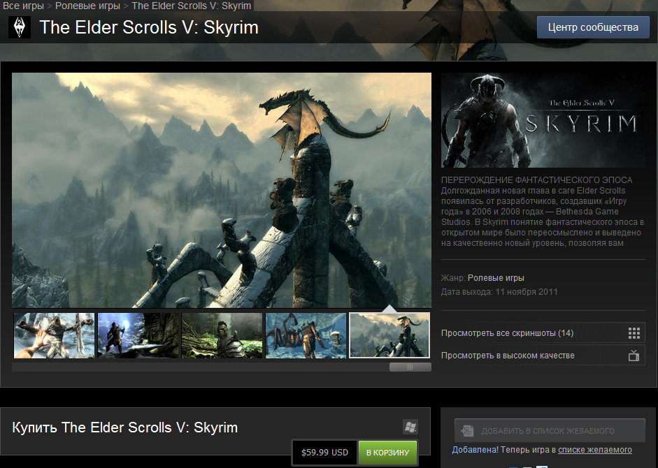Click the wishlist icon on Добавить button
This screenshot has height=468, width=658.
point(467,431)
